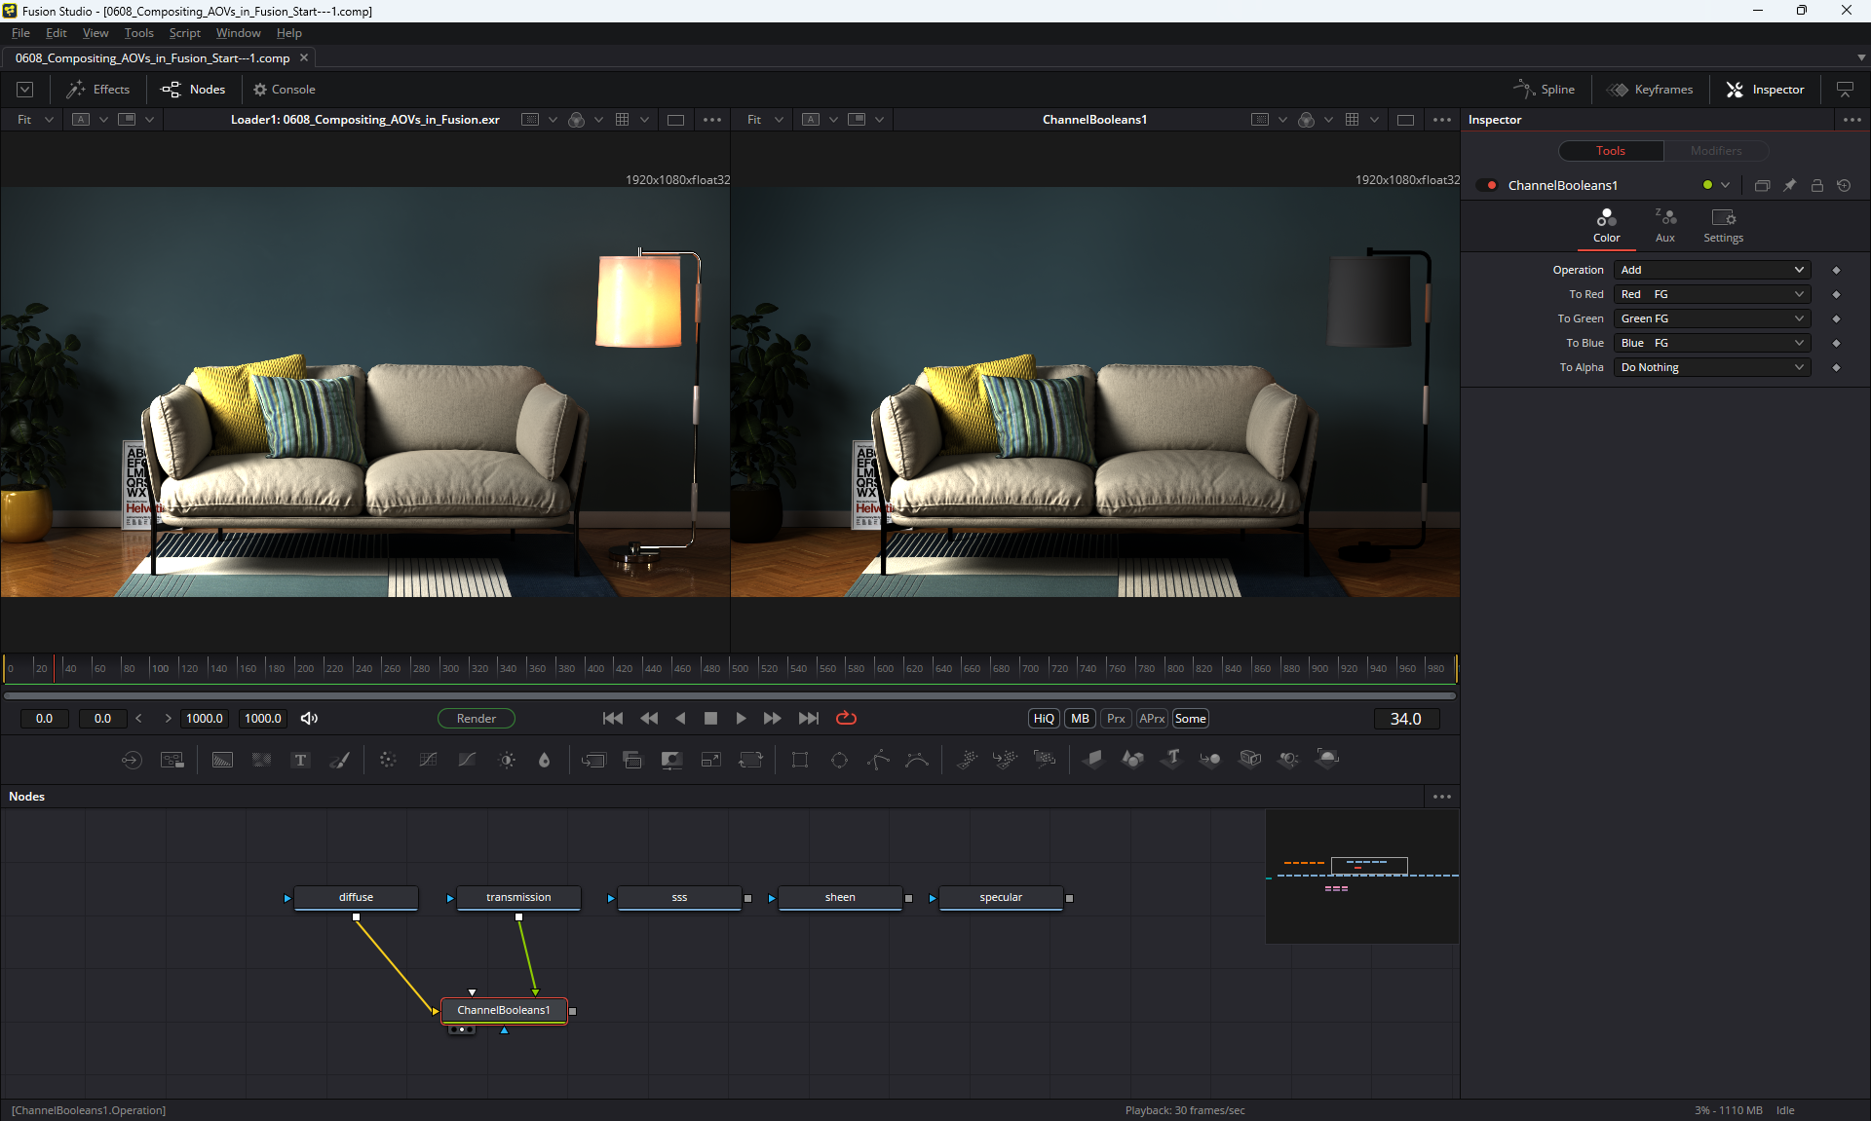Image resolution: width=1871 pixels, height=1121 pixels.
Task: Add a Brightness Contrast tool from toolbar
Action: tap(507, 760)
